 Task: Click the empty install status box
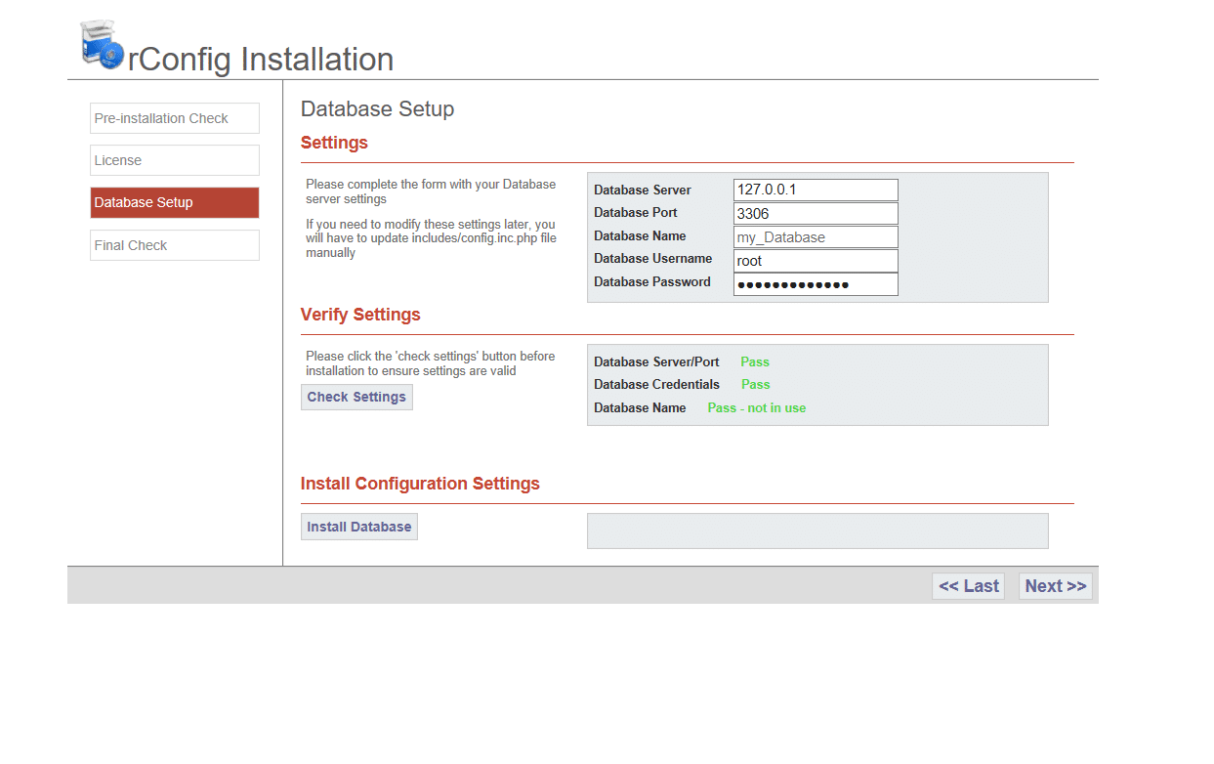pos(817,531)
